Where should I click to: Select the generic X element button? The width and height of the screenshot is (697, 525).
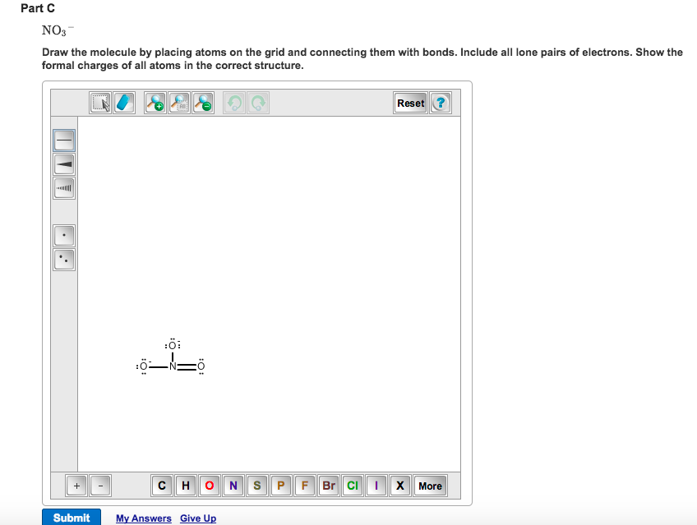[399, 486]
